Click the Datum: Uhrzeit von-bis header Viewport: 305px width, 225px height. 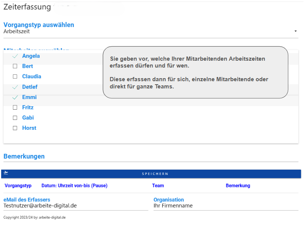74,186
